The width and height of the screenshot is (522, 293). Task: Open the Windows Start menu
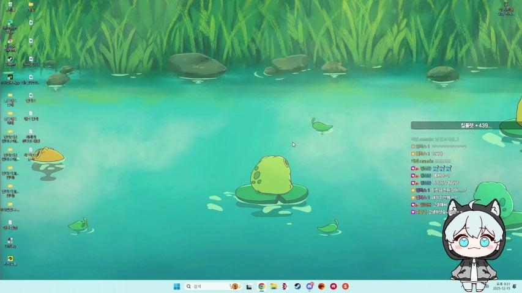pos(177,286)
